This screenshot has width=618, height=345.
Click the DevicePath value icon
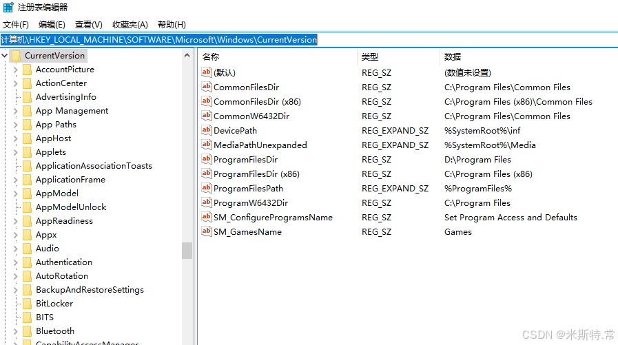[207, 130]
